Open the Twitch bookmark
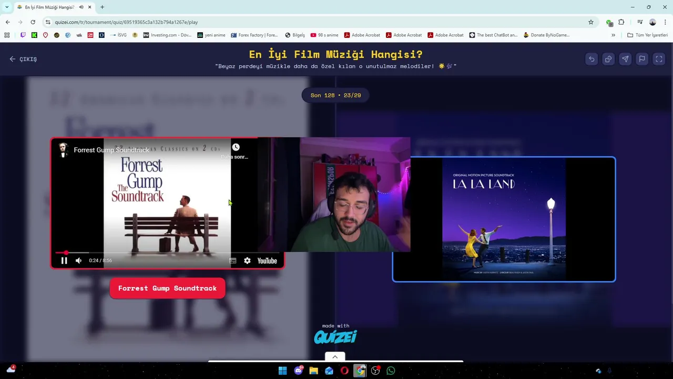Screen dimensions: 673x379 coord(23,35)
